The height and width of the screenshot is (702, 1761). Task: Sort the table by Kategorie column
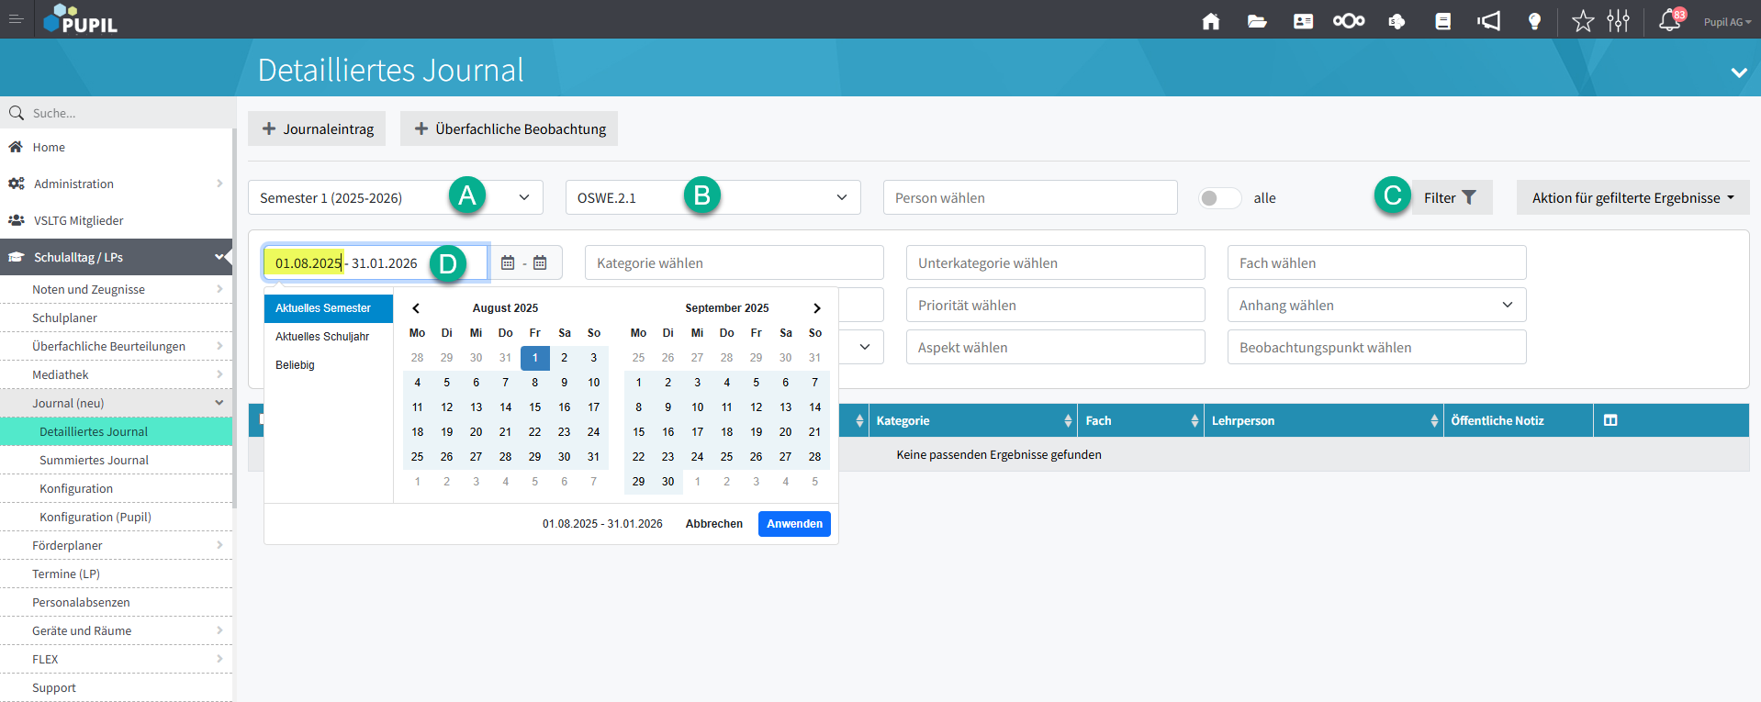click(x=973, y=420)
